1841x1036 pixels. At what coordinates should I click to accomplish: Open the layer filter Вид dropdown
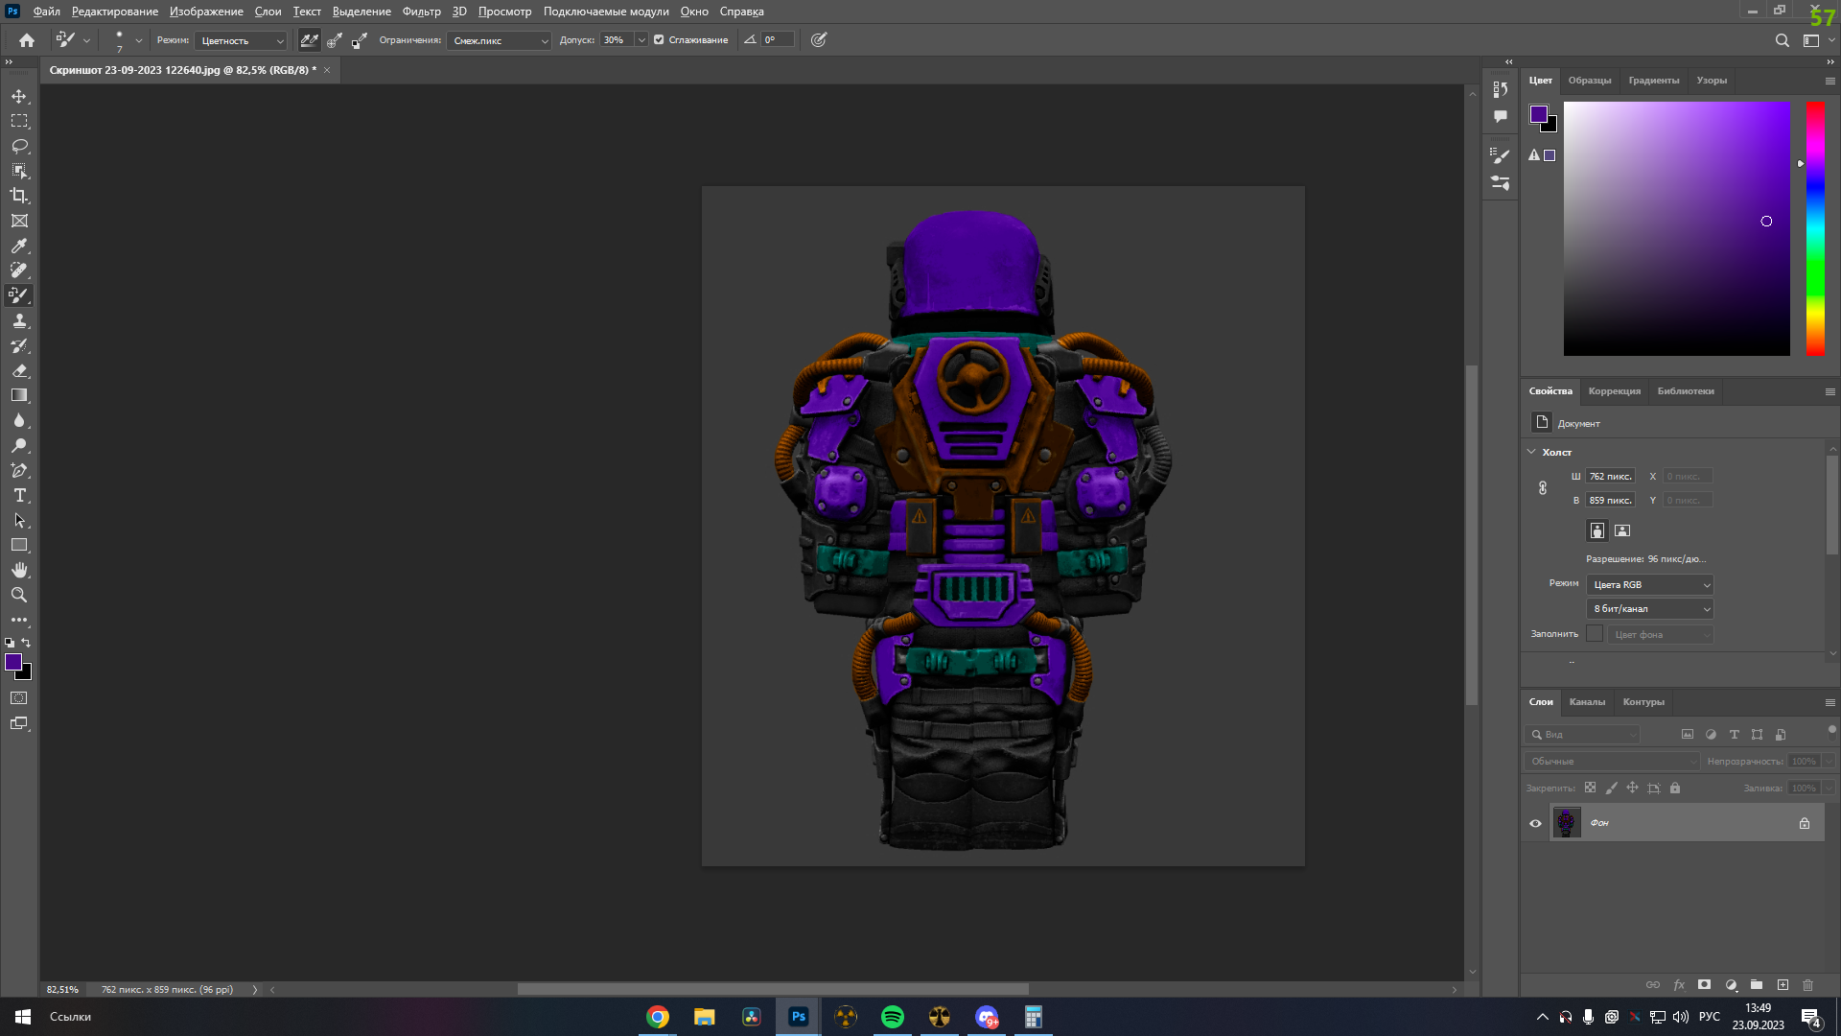point(1582,735)
